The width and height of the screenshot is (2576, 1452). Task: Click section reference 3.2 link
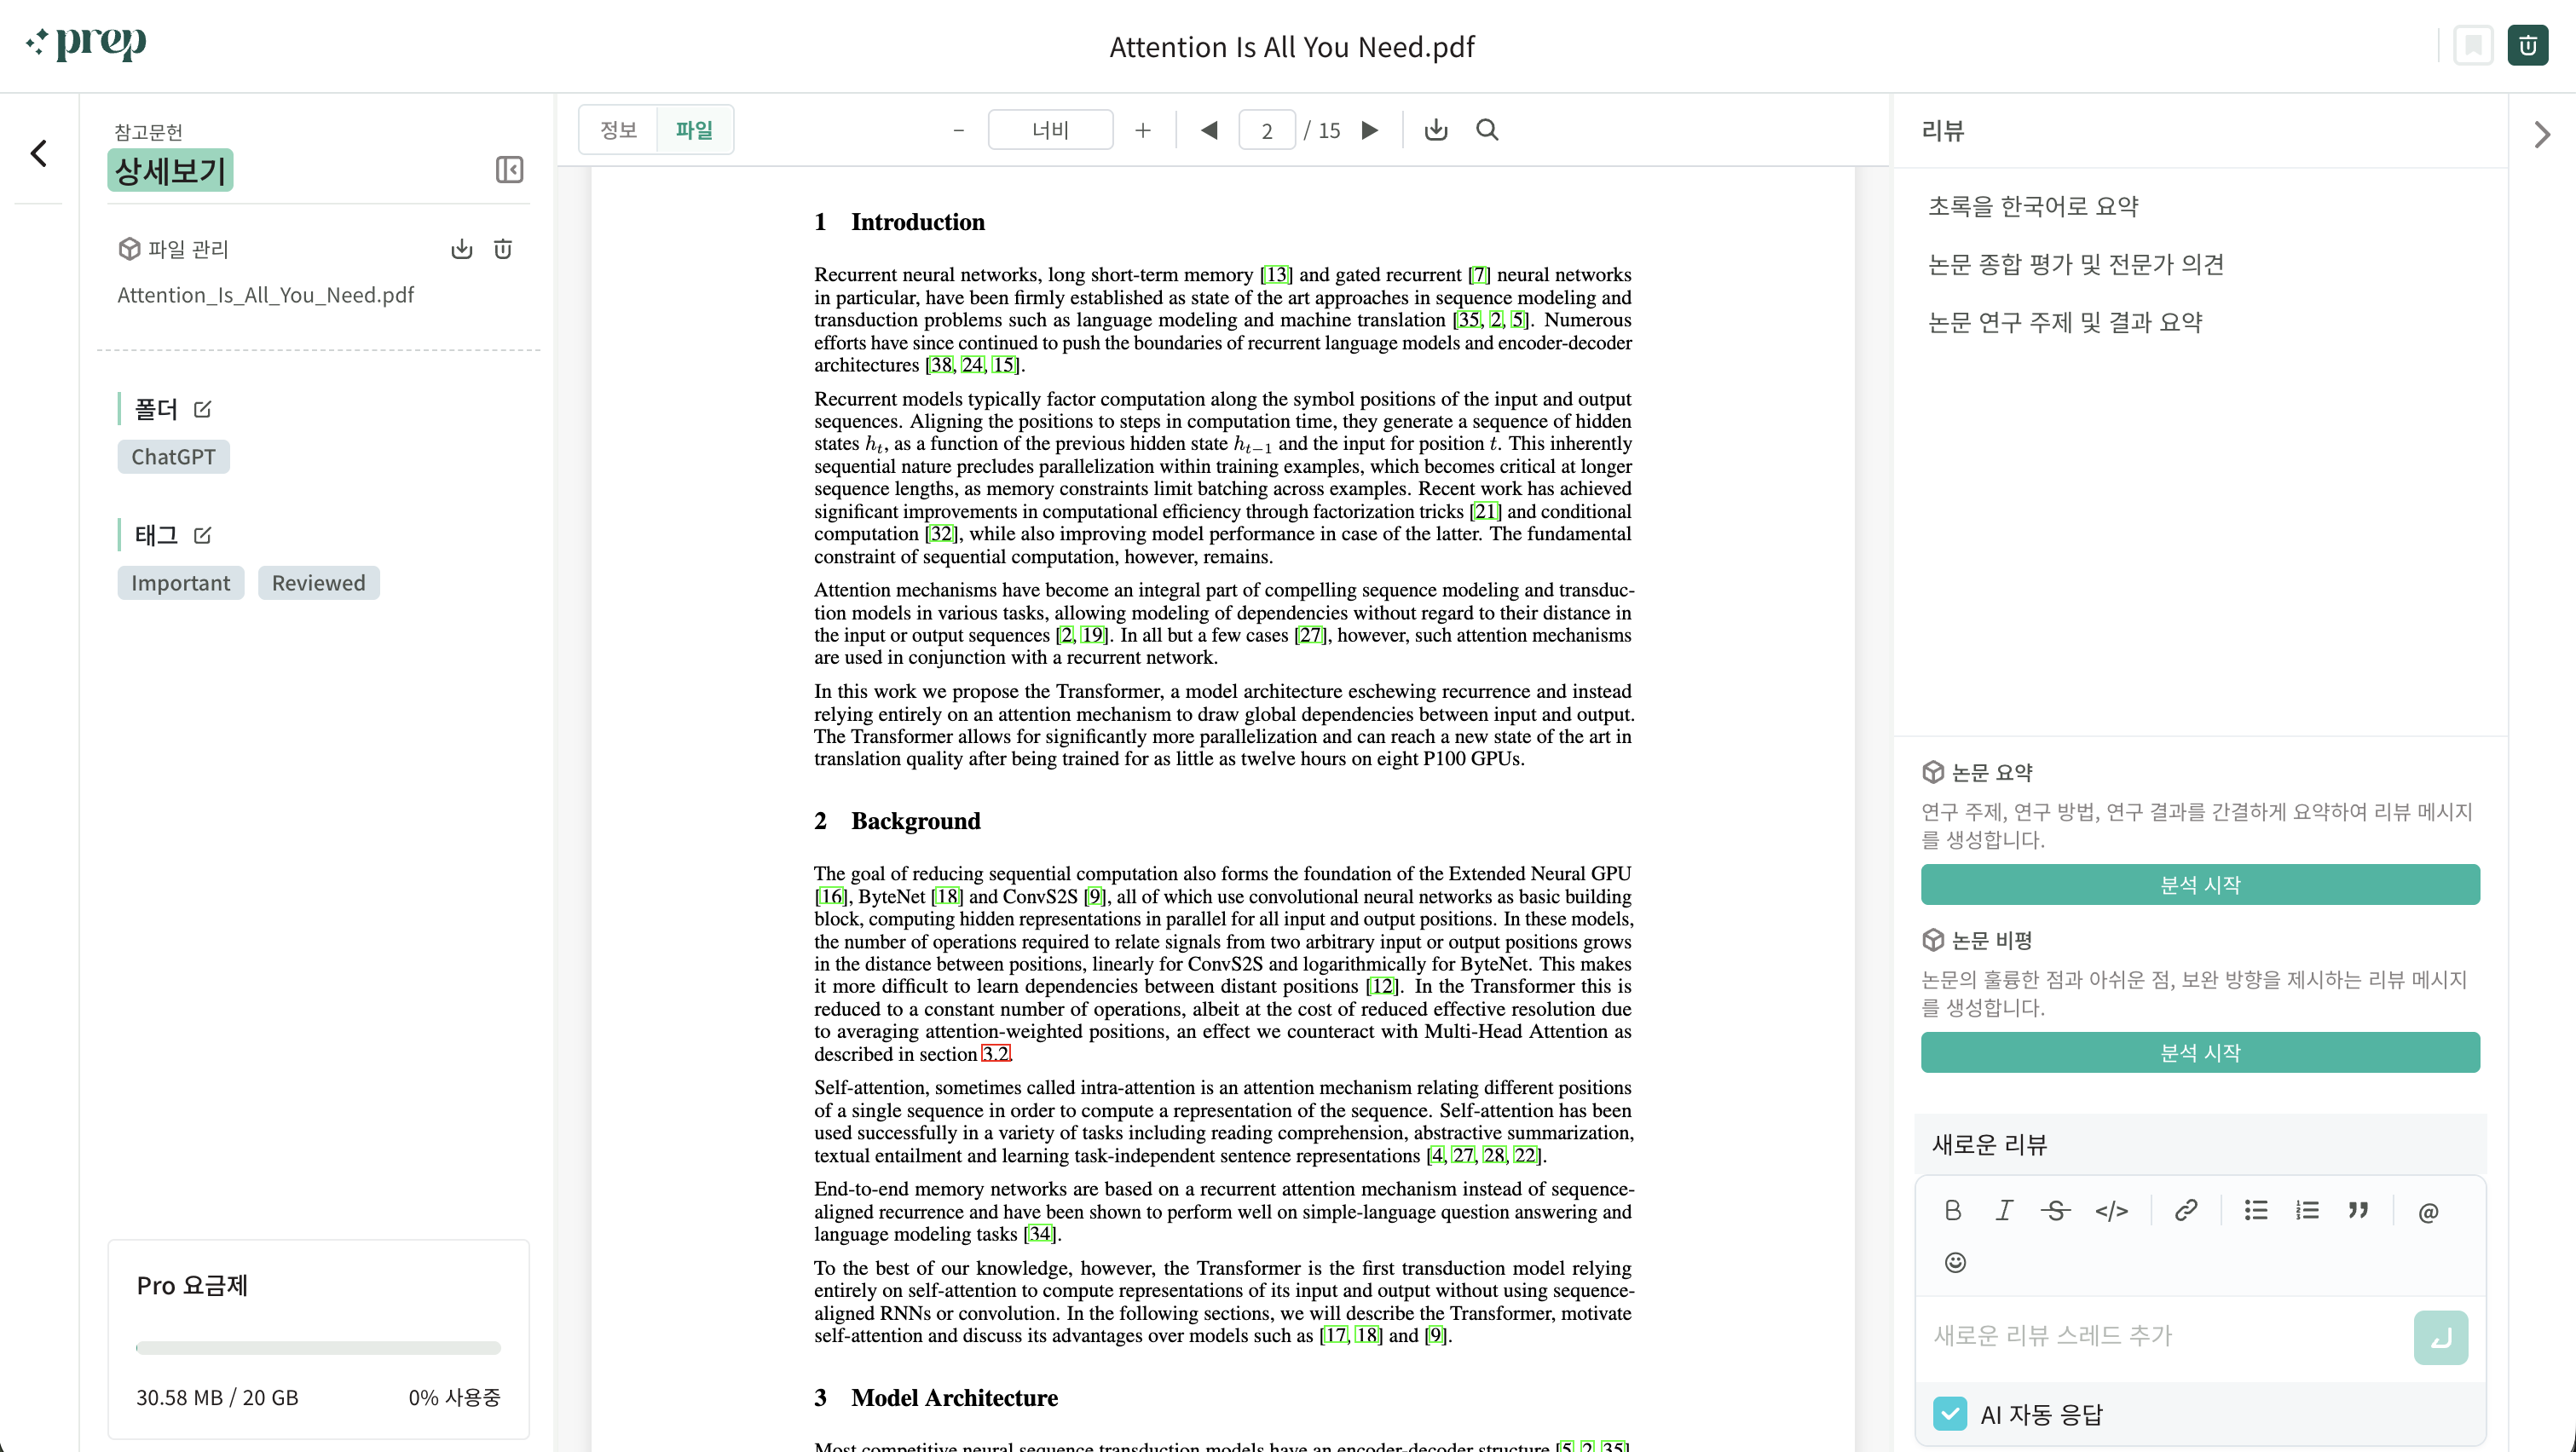996,1053
